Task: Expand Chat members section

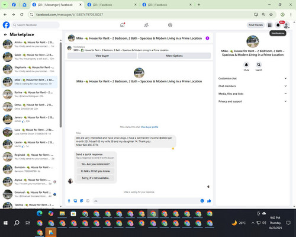Action: tap(252, 86)
